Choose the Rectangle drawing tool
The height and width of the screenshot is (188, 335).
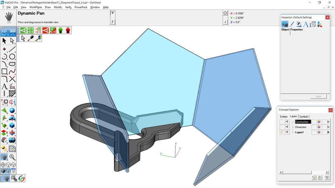[x=4, y=71]
